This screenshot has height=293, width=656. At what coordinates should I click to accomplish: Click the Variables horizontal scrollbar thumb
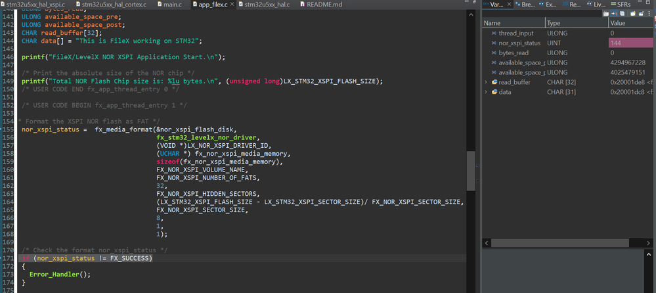[559, 243]
